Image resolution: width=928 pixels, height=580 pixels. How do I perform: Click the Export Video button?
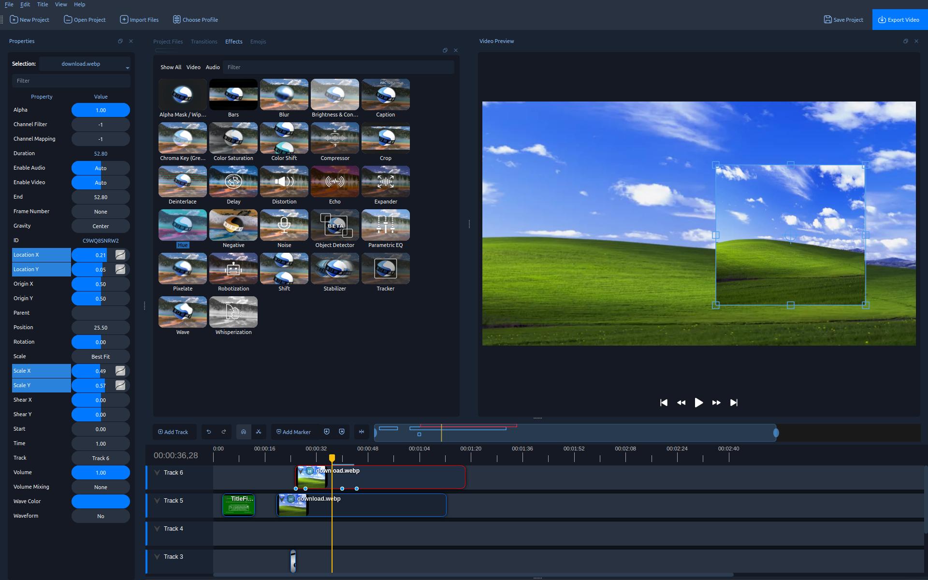899,20
